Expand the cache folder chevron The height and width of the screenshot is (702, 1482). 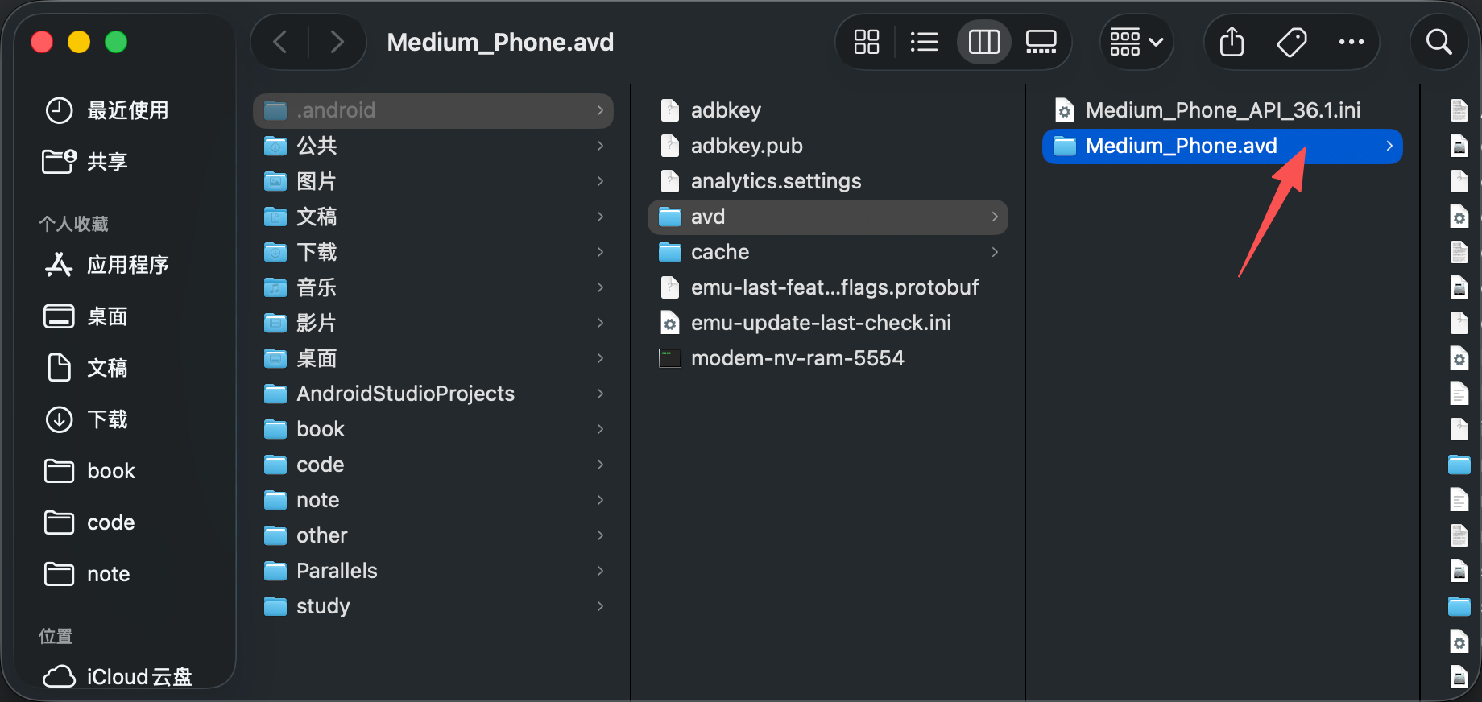tap(995, 252)
